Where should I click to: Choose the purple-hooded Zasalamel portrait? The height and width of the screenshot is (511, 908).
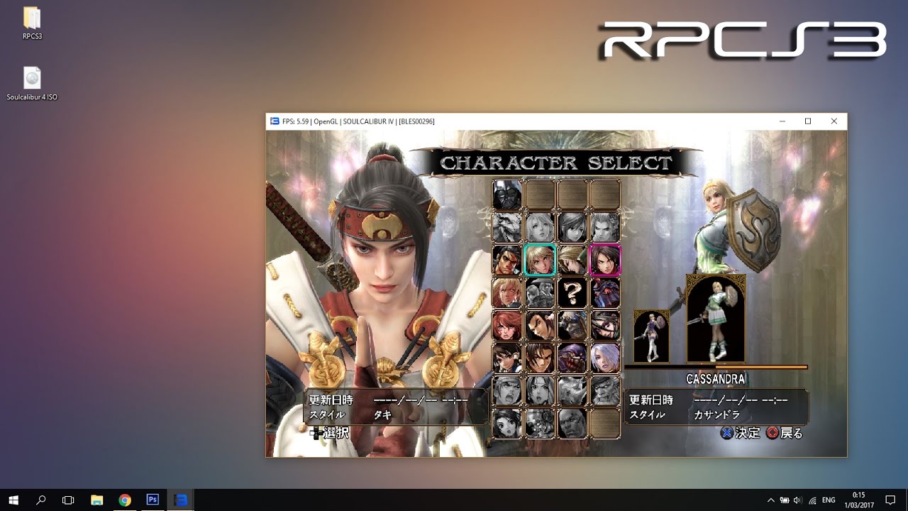pyautogui.click(x=572, y=358)
